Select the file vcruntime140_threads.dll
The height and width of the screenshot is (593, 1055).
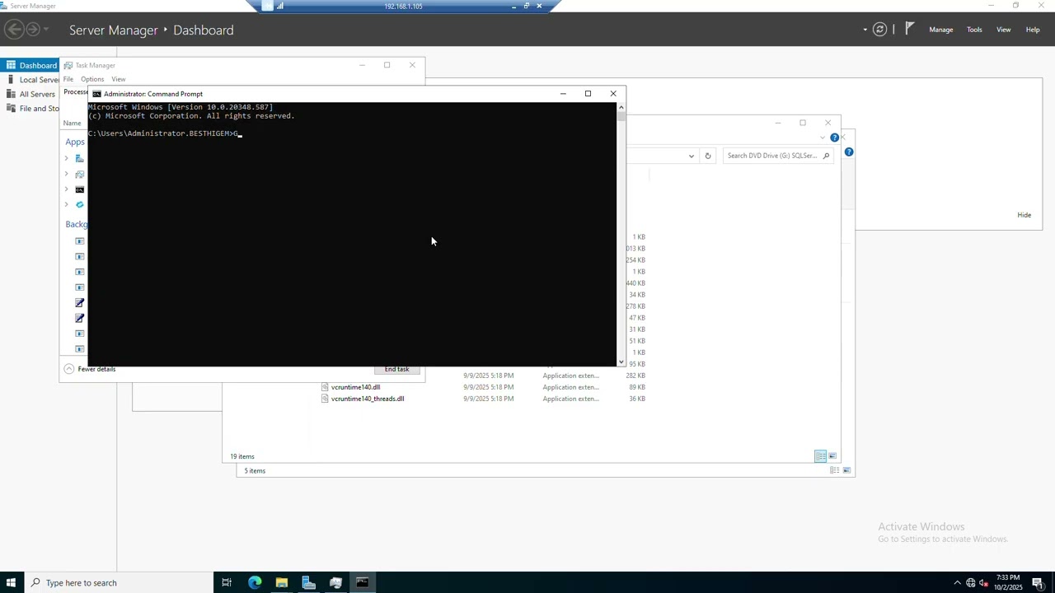(368, 399)
